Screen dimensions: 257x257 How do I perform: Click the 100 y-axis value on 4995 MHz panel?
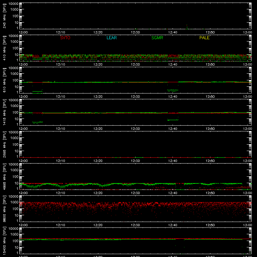click(x=15, y=177)
